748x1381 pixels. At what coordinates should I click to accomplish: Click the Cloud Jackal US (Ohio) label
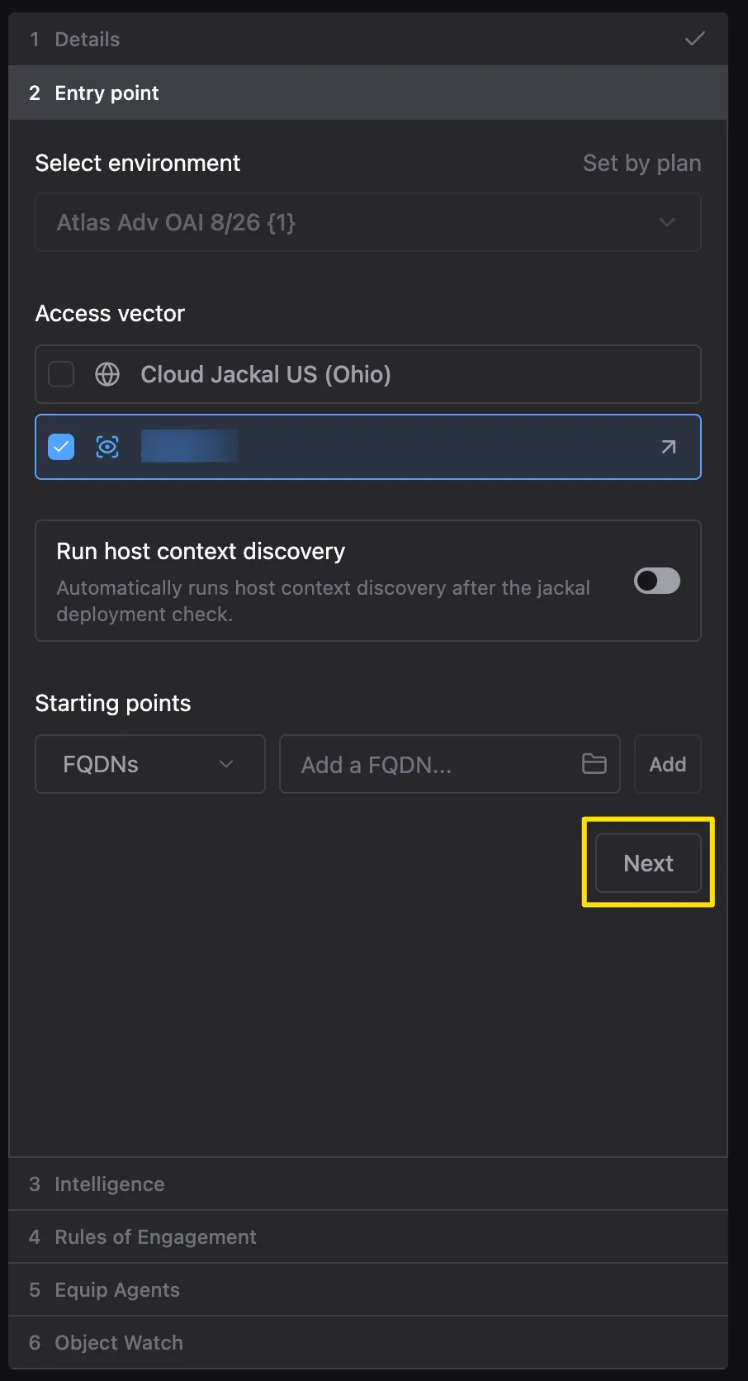(266, 374)
